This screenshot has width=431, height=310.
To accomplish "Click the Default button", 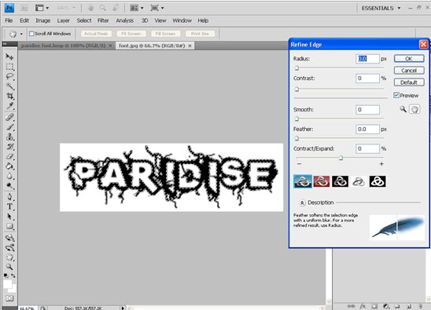I will 409,82.
